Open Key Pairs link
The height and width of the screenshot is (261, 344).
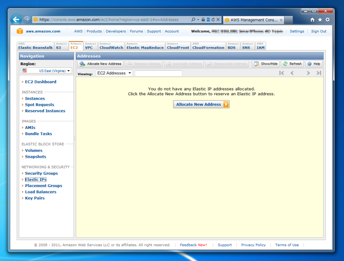click(35, 198)
